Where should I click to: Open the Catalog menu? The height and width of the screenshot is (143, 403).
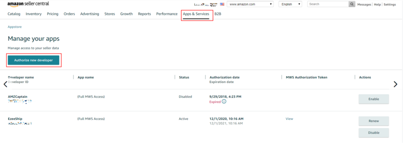point(14,14)
